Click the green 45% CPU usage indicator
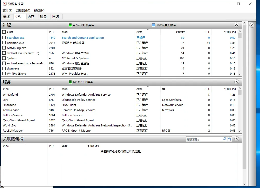 (x=70, y=25)
